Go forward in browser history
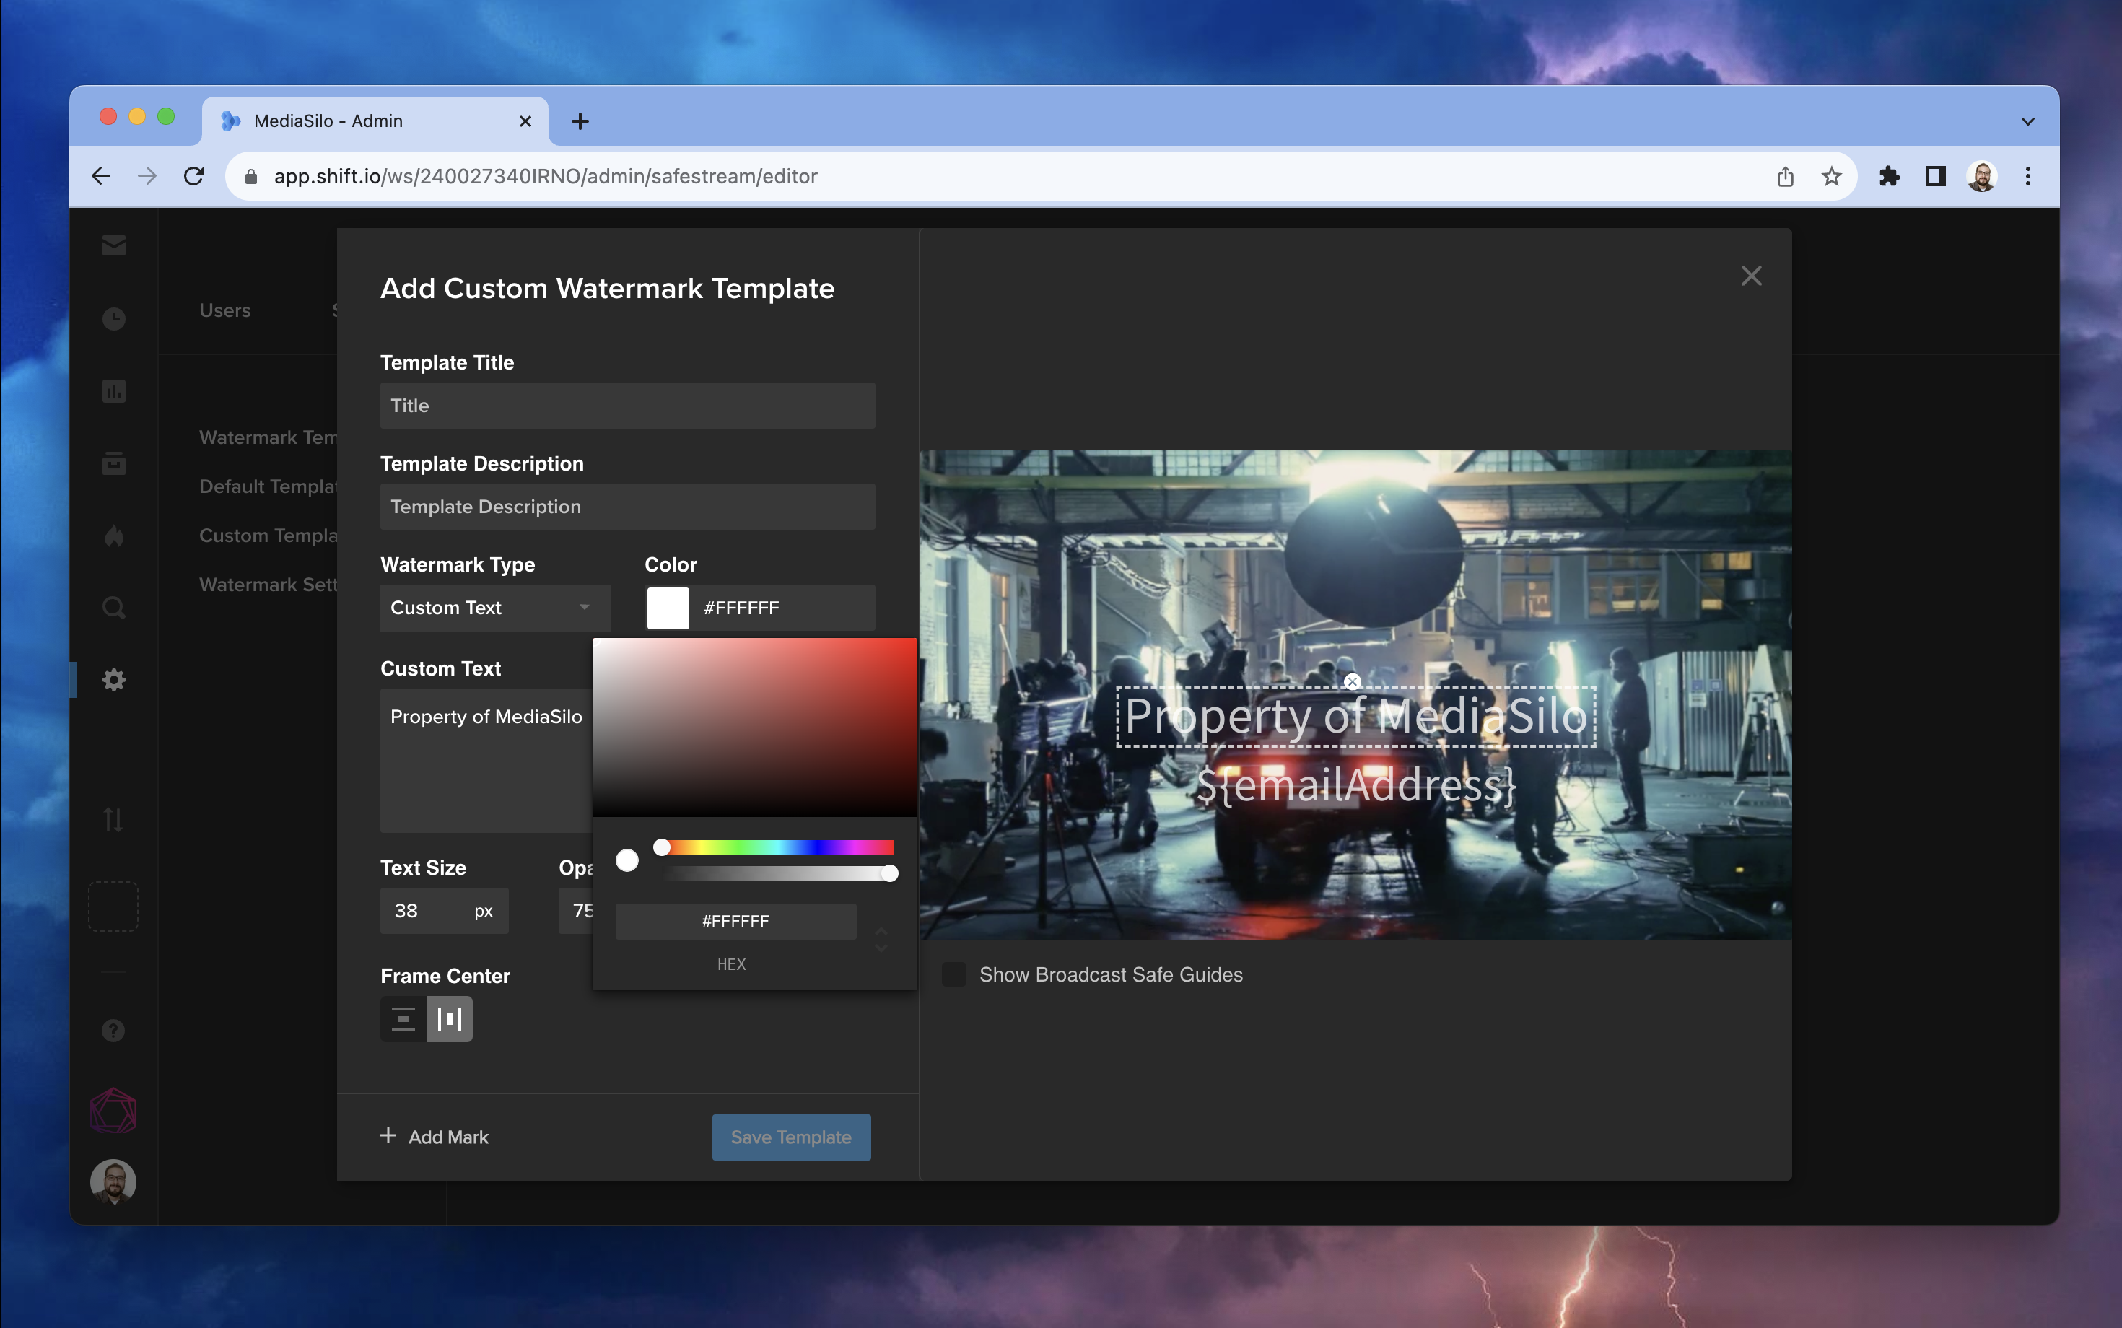The height and width of the screenshot is (1328, 2122). (x=147, y=177)
